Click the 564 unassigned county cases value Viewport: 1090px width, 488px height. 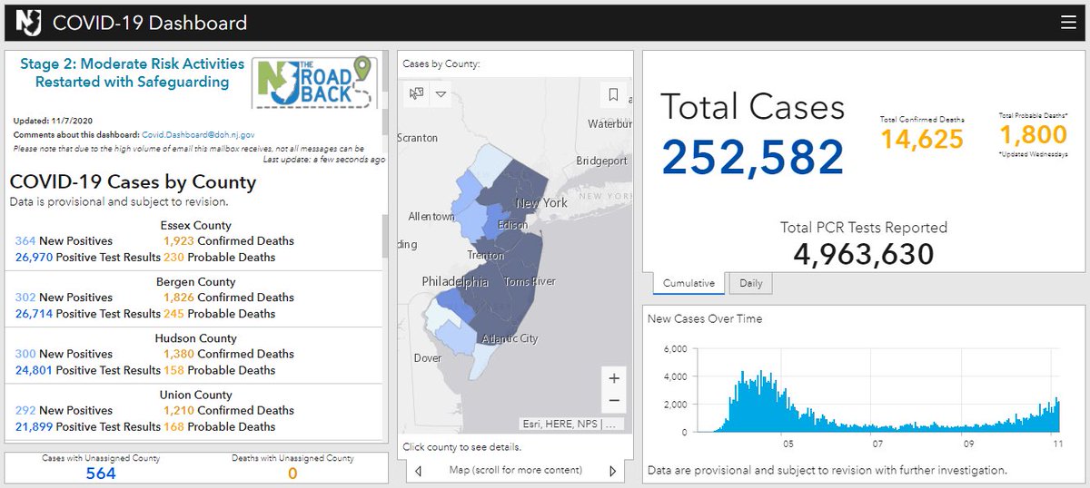[x=101, y=473]
